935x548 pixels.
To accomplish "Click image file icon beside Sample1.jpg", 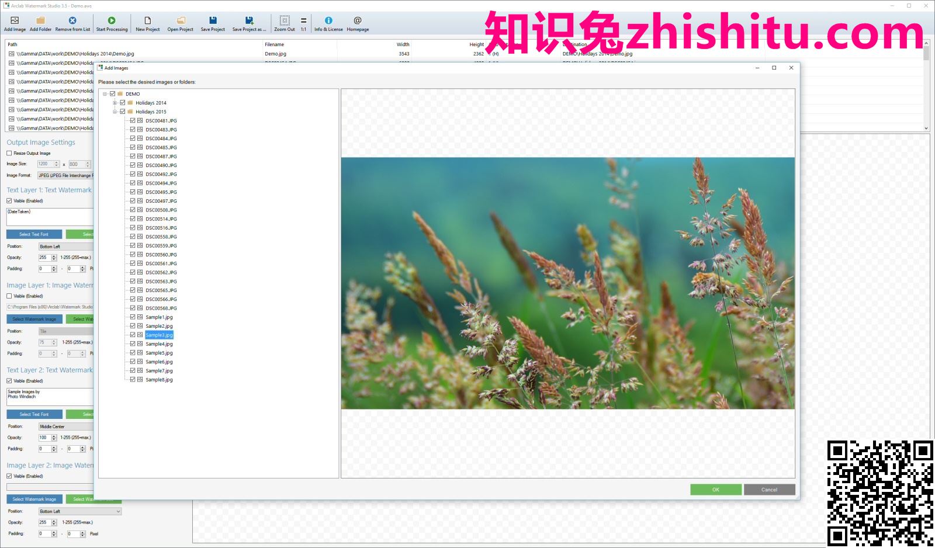I will click(140, 317).
